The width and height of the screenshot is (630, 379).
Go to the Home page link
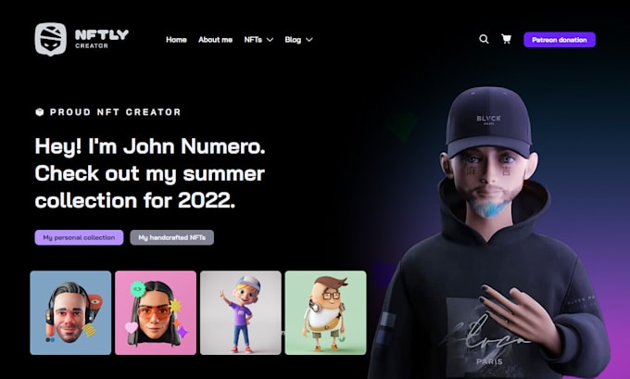(x=176, y=40)
